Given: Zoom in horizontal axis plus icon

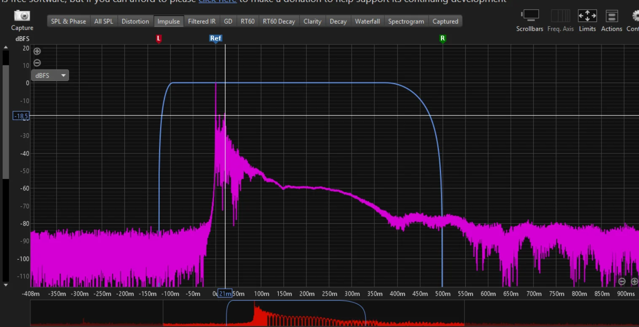Looking at the screenshot, I should point(634,281).
